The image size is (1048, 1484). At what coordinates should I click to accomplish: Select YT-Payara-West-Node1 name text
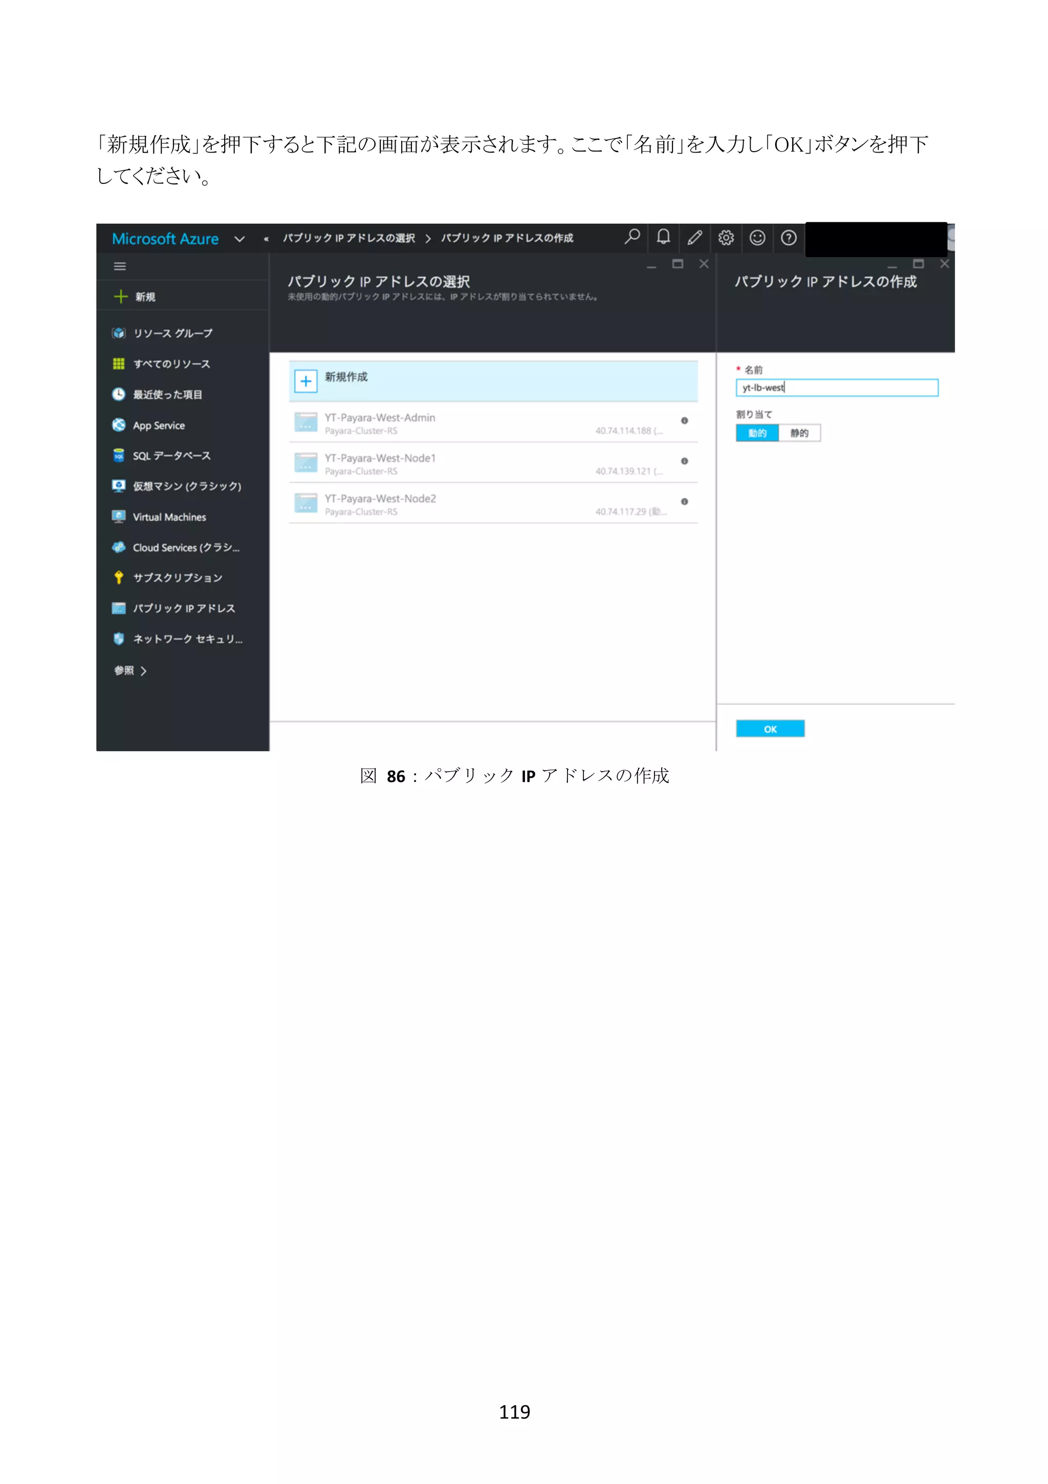[380, 458]
